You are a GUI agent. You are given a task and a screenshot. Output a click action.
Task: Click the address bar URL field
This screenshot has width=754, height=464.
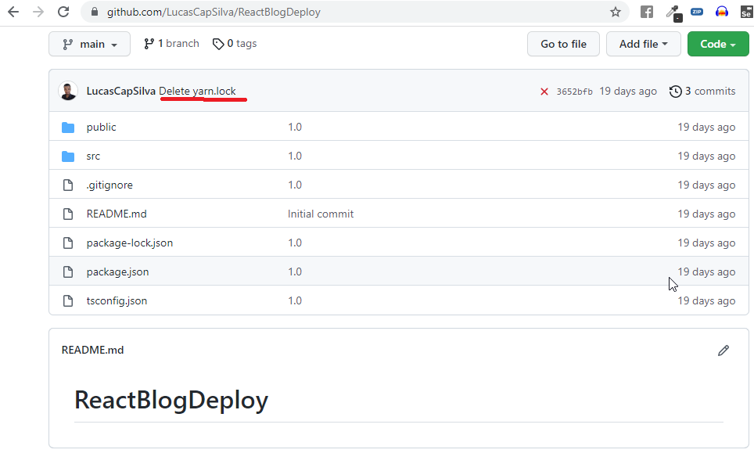pyautogui.click(x=356, y=12)
